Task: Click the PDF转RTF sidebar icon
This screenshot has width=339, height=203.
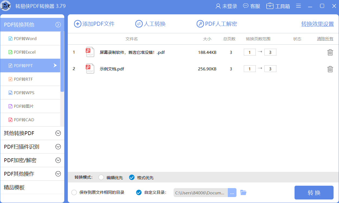Action: pyautogui.click(x=11, y=79)
